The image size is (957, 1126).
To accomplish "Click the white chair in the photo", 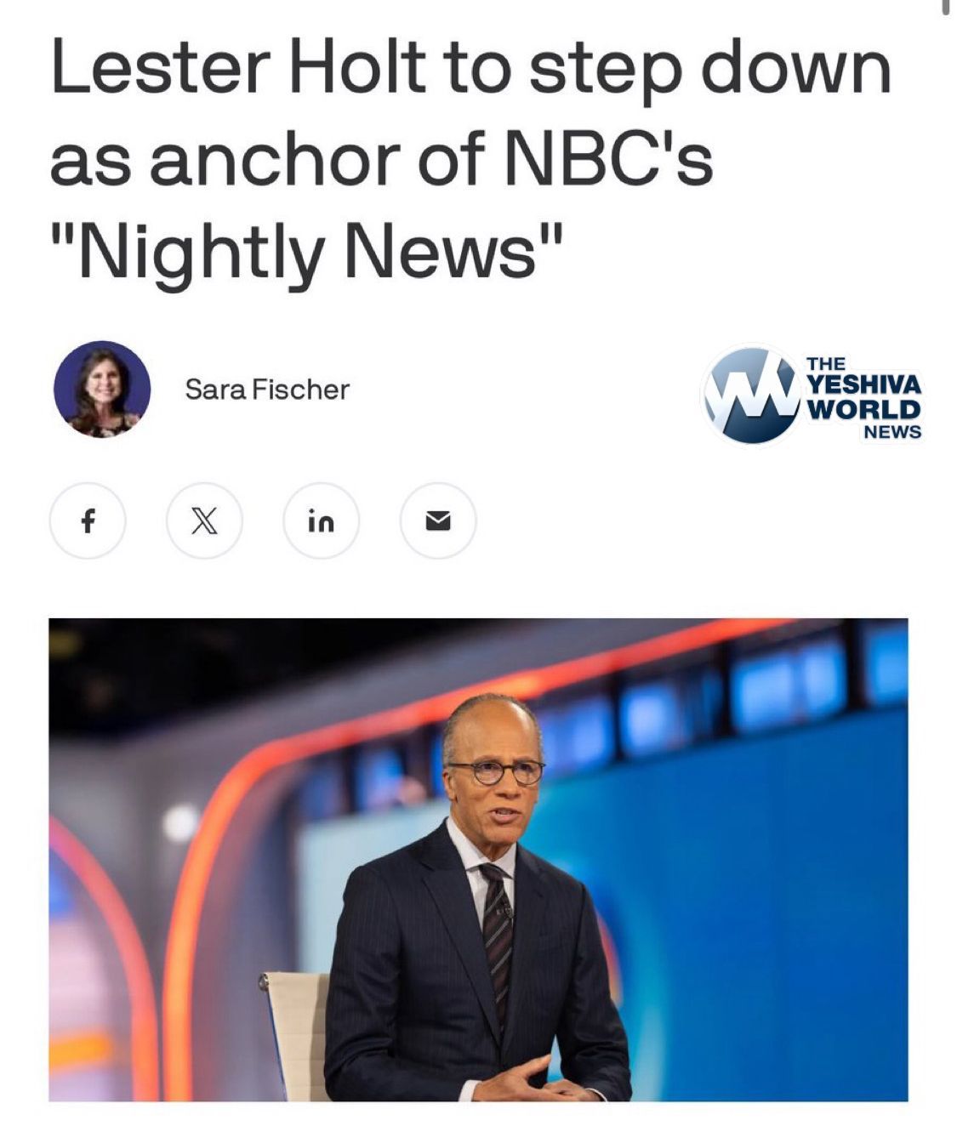I will [x=295, y=1035].
